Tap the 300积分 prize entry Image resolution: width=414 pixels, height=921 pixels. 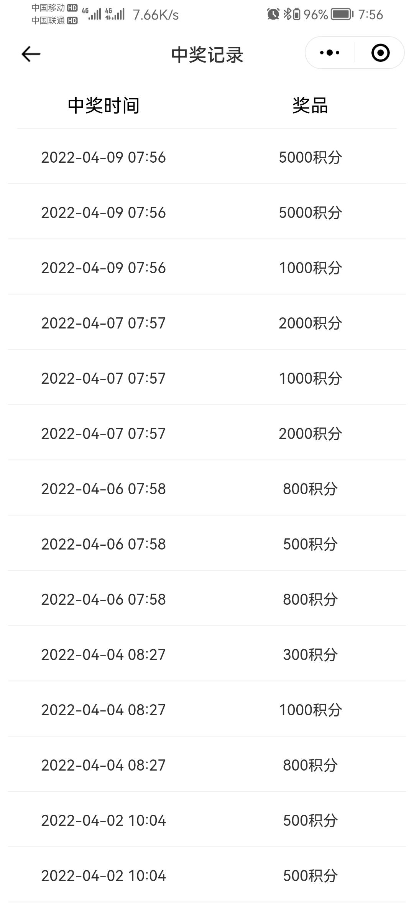[x=310, y=655]
